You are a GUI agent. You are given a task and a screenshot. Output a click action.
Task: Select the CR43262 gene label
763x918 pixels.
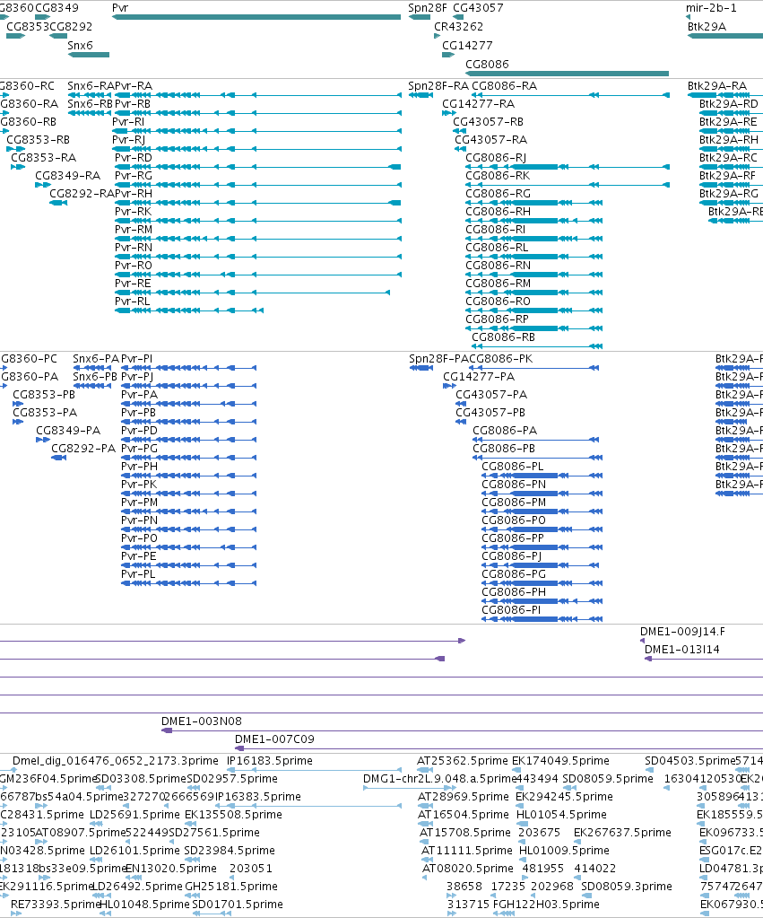(459, 27)
